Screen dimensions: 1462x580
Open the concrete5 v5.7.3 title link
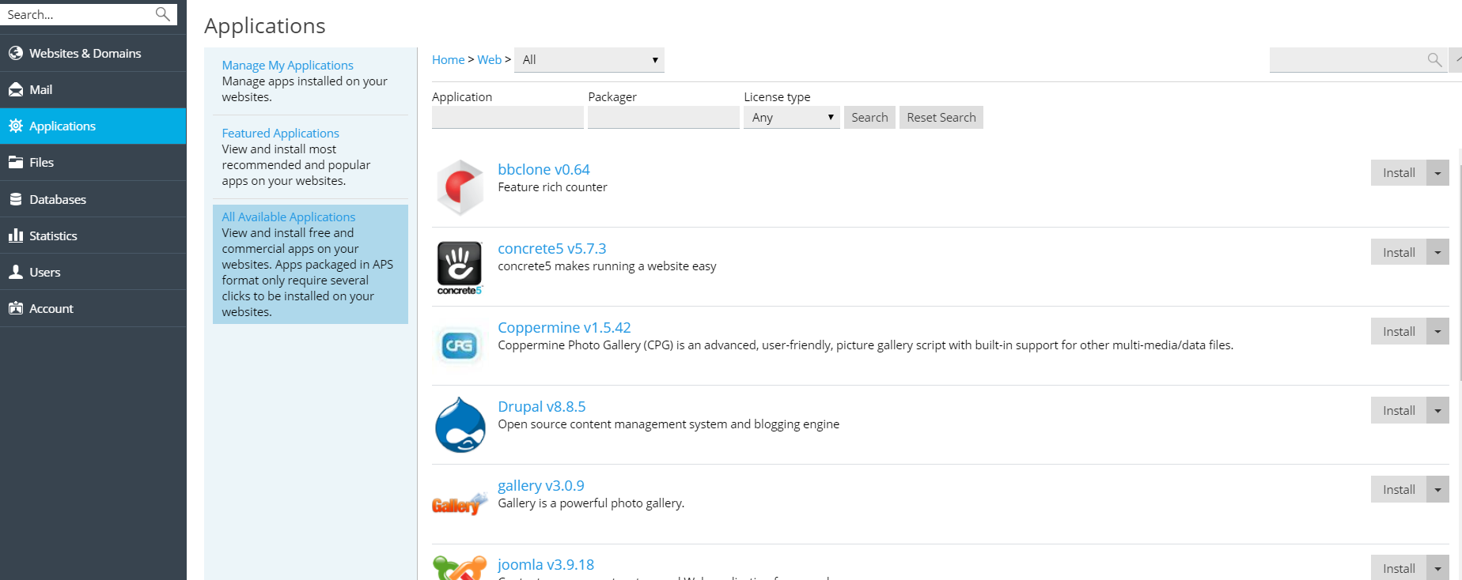pyautogui.click(x=551, y=248)
